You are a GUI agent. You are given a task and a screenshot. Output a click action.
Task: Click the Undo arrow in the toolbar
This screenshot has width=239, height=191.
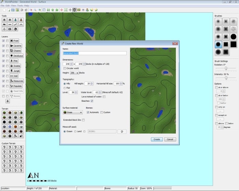[22, 10]
